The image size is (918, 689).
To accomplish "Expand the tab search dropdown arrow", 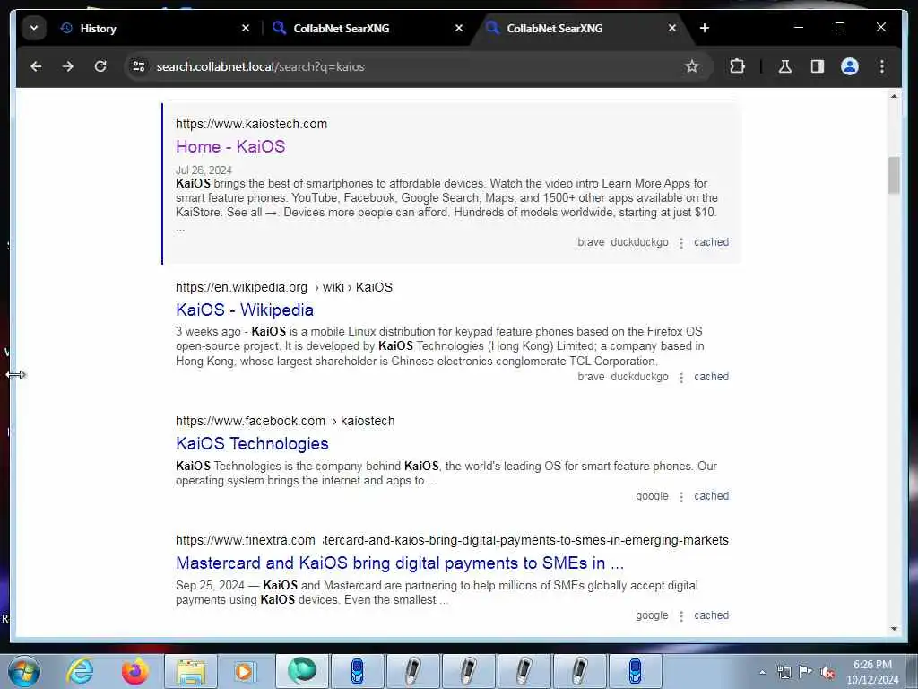I will pos(34,28).
